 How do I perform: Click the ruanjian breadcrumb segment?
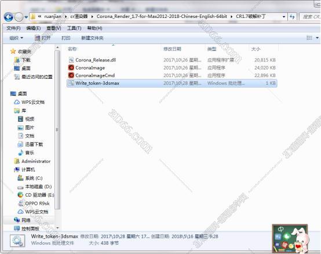[53, 16]
